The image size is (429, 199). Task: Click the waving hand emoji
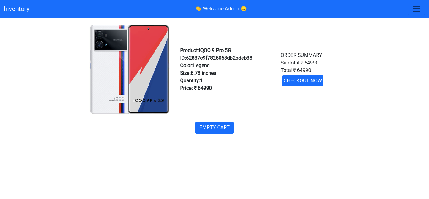[198, 9]
